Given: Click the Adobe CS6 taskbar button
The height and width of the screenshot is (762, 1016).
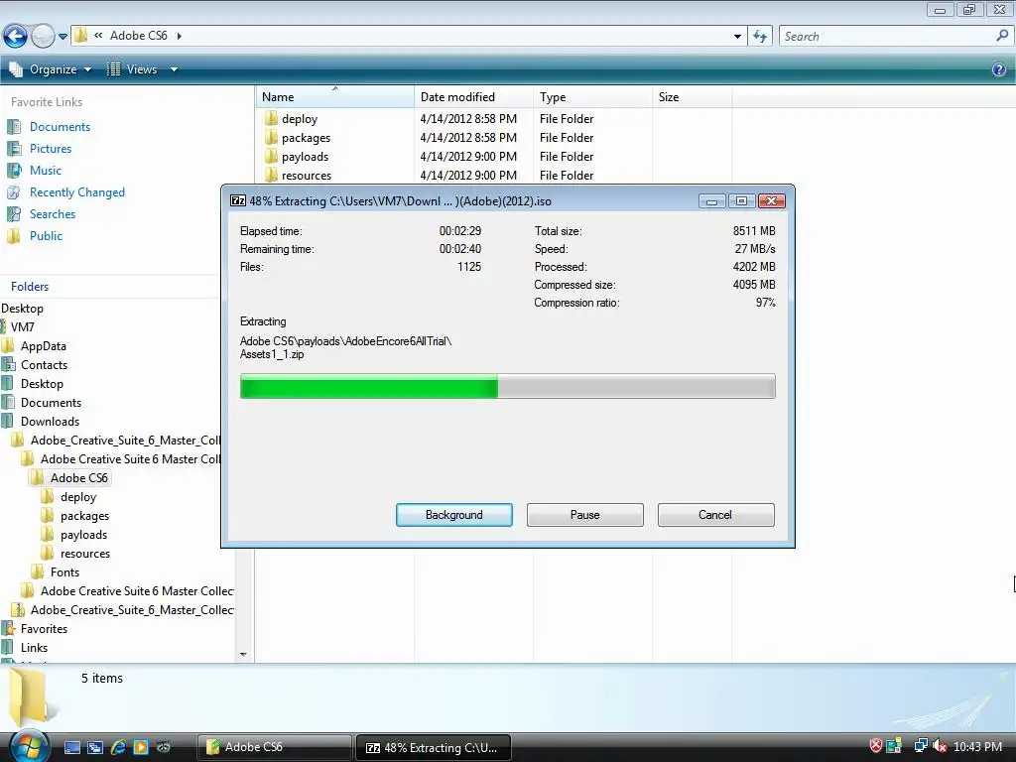Looking at the screenshot, I should (x=275, y=747).
